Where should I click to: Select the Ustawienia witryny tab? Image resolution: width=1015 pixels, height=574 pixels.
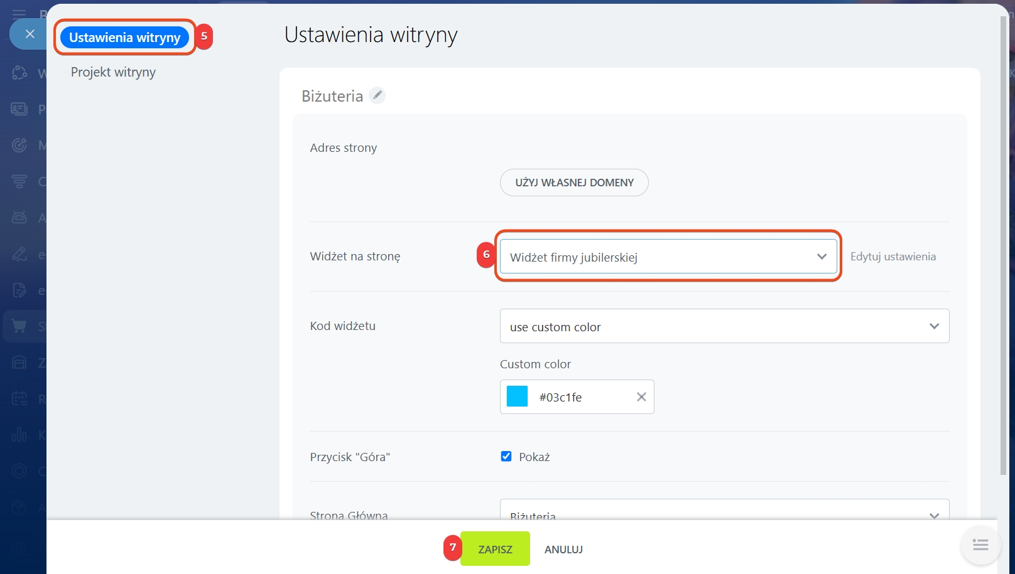(x=124, y=38)
